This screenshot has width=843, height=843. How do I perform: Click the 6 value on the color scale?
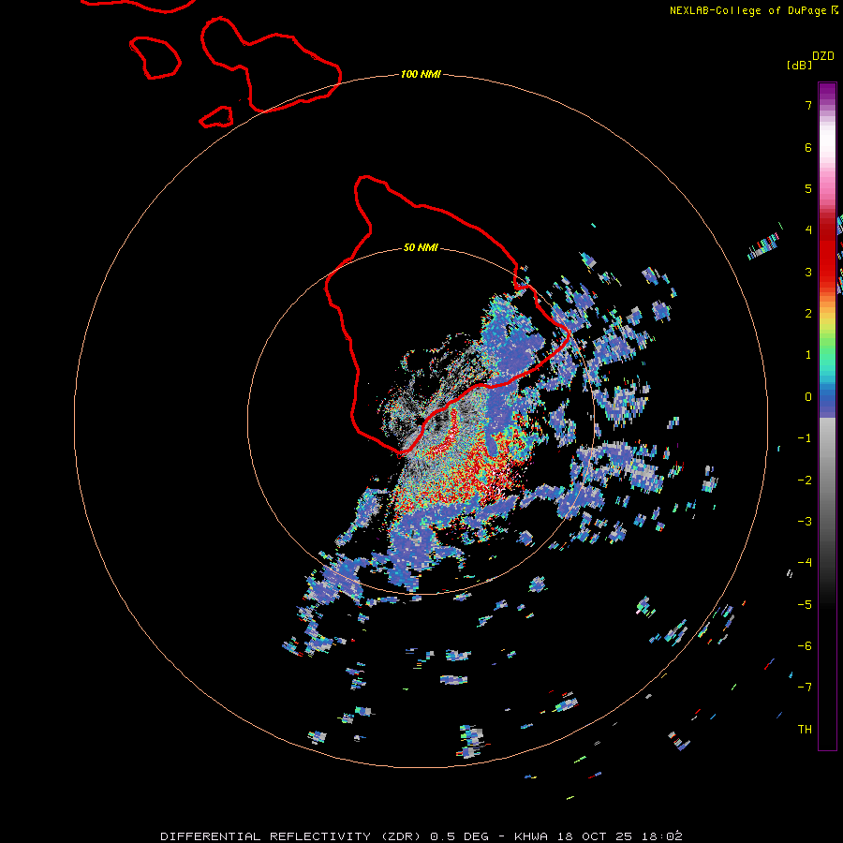coord(808,147)
